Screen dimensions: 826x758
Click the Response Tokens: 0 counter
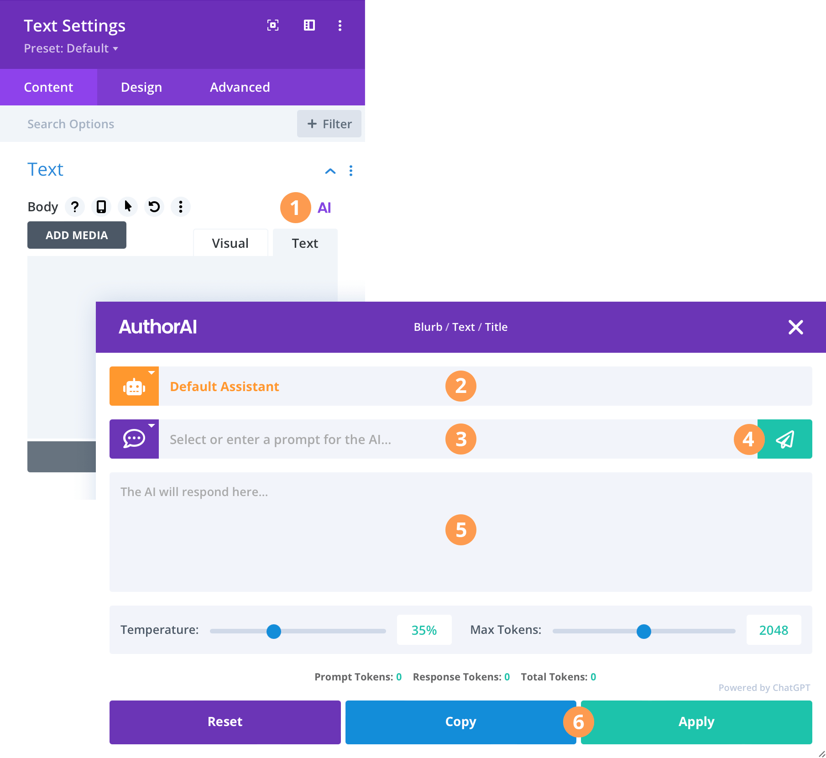pos(461,677)
